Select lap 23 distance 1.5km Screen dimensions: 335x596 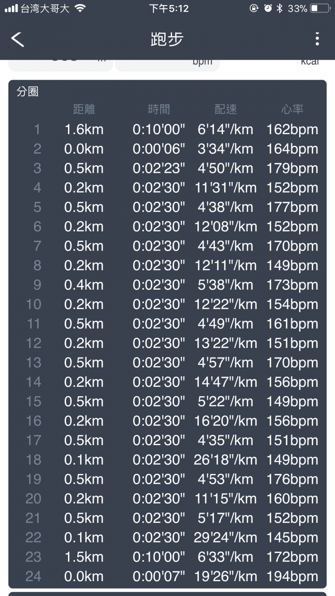click(x=84, y=557)
